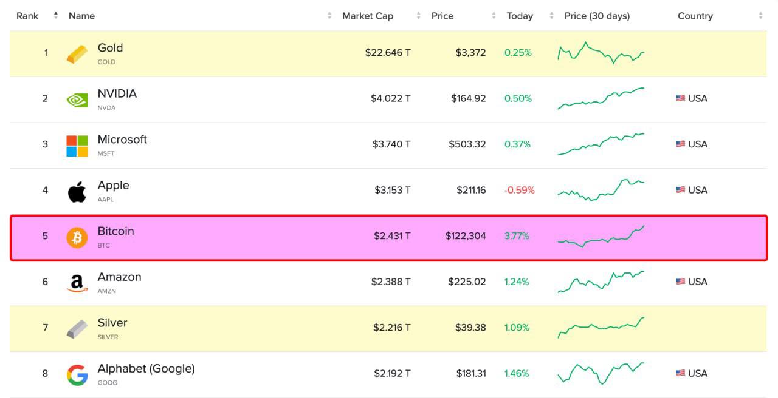Click the USA flag next to Microsoft

(680, 144)
